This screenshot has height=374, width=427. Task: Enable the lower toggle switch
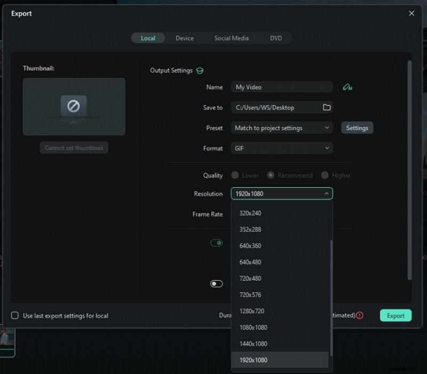(217, 284)
